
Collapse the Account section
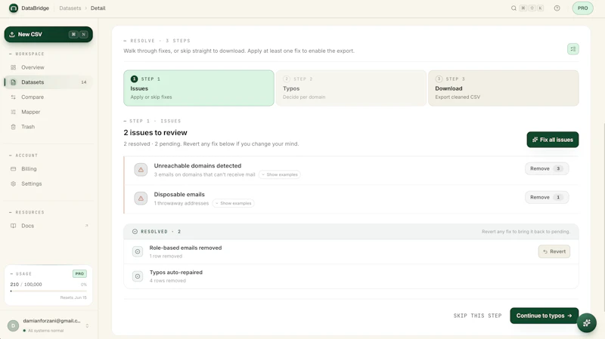click(x=23, y=156)
